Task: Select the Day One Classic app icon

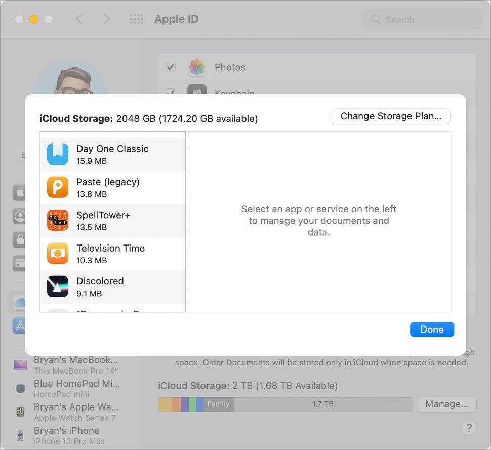Action: (x=57, y=154)
